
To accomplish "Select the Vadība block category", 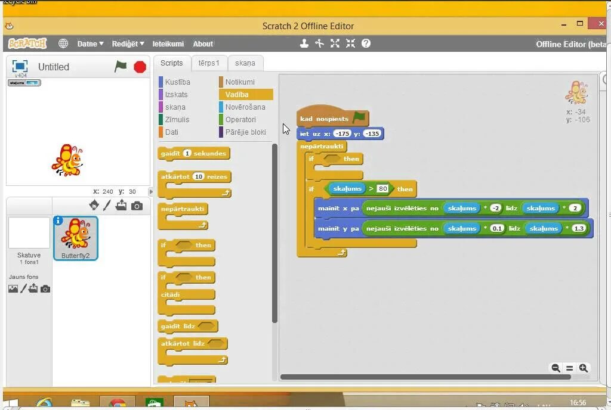I will pos(246,95).
